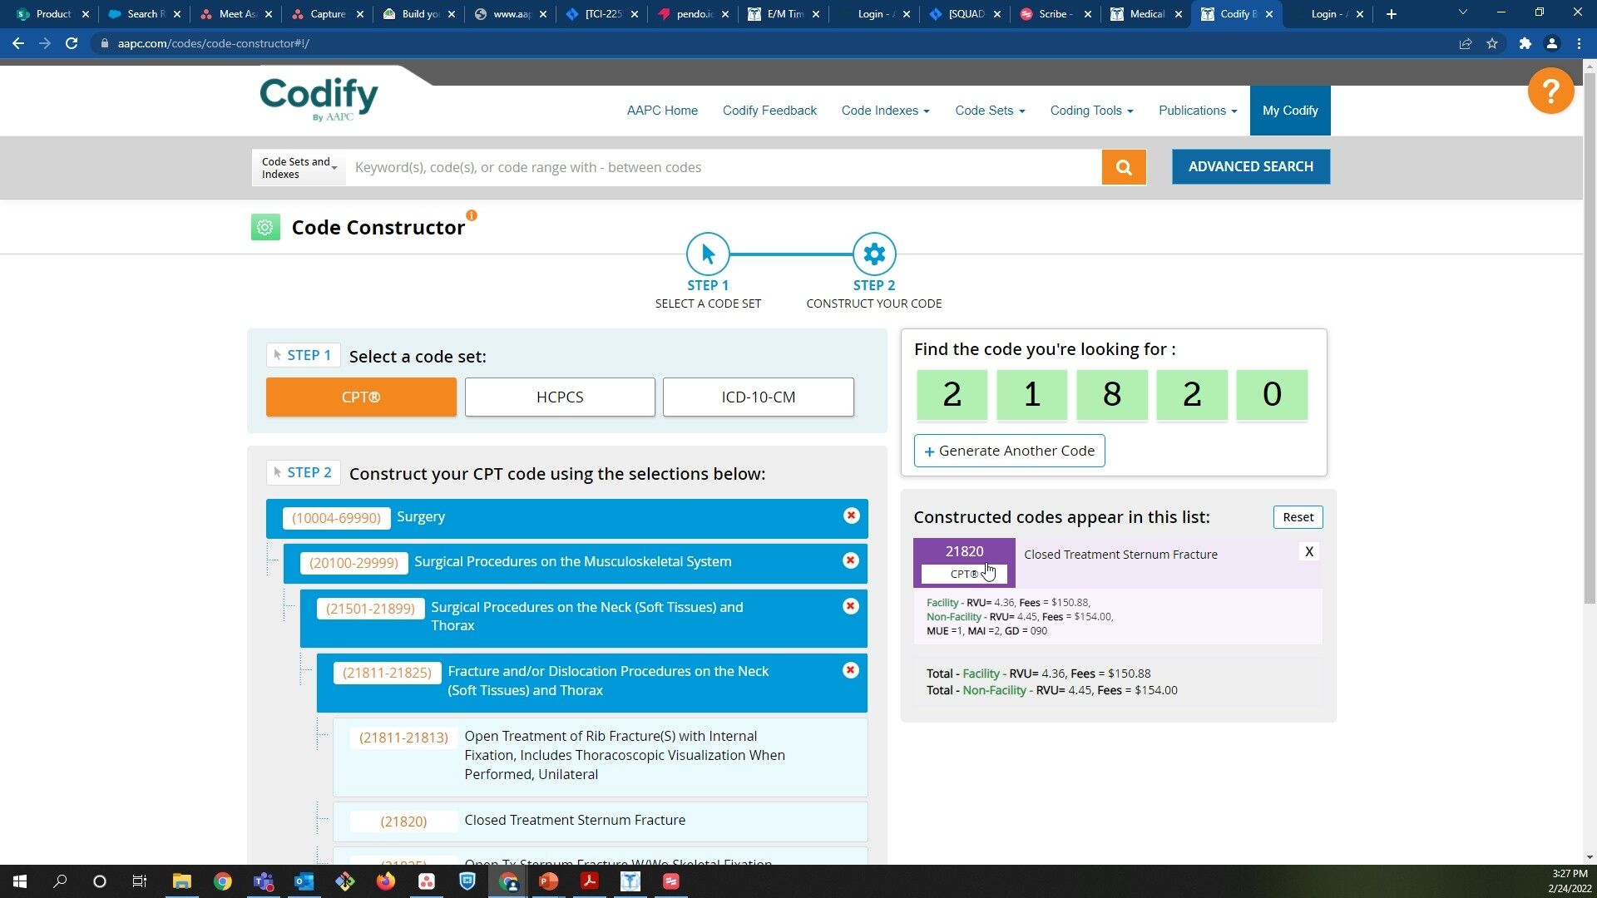This screenshot has height=898, width=1597.
Task: Click the Step 2 gear circle icon
Action: coord(873,254)
